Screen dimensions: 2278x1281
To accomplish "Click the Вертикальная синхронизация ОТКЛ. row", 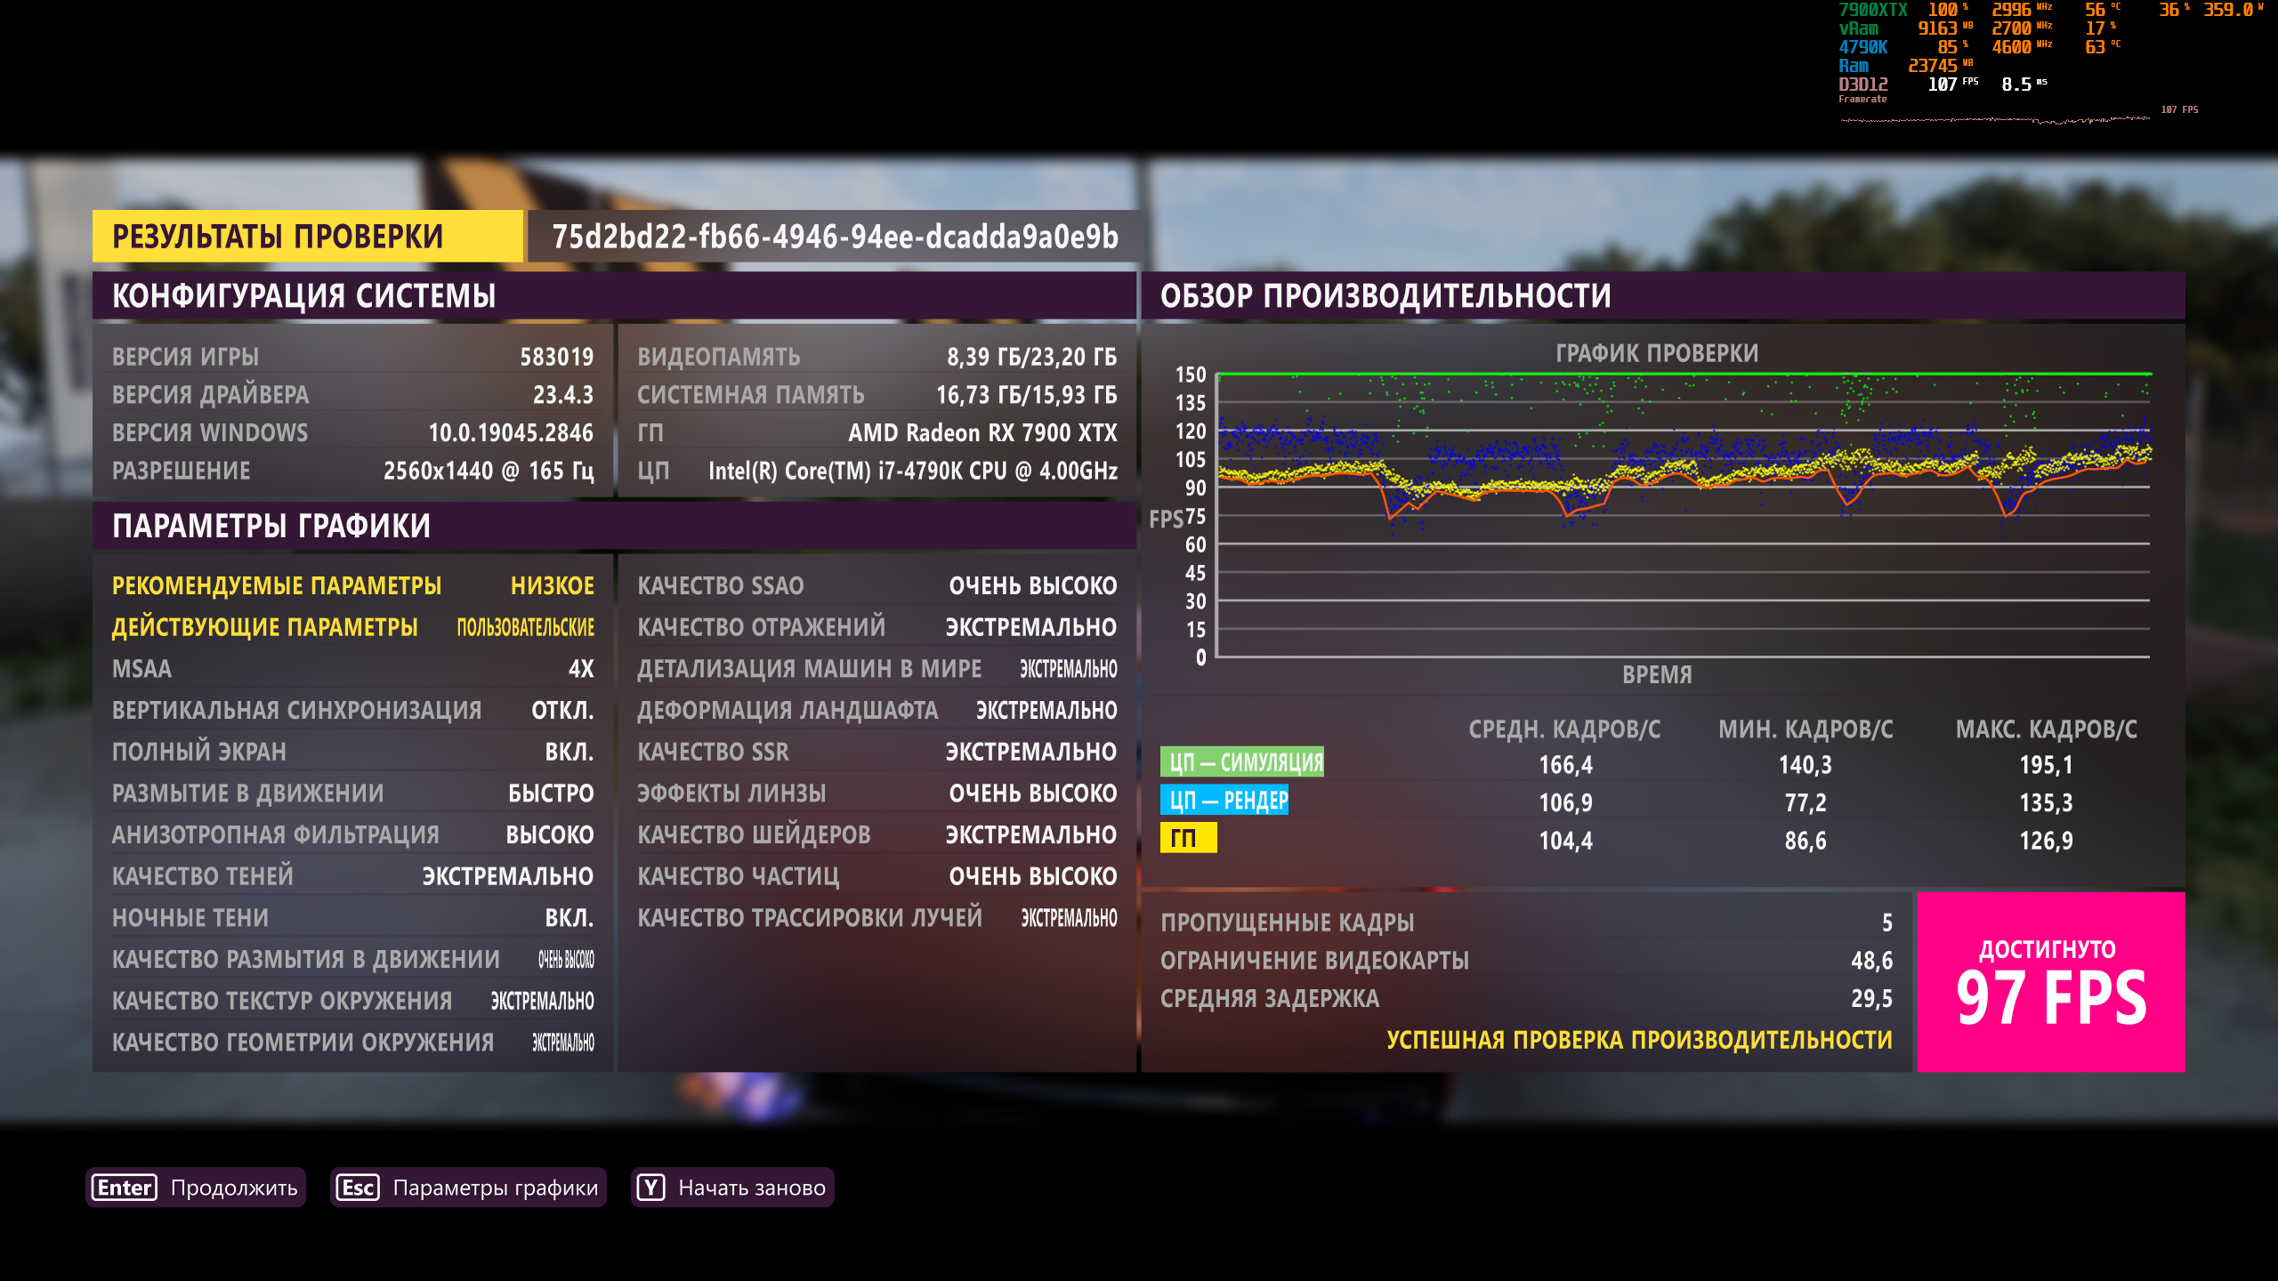I will [352, 710].
